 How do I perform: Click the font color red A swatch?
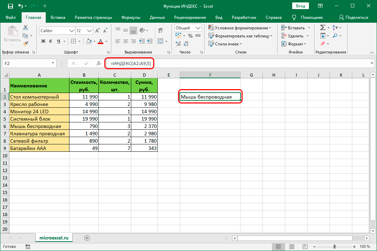(x=101, y=41)
